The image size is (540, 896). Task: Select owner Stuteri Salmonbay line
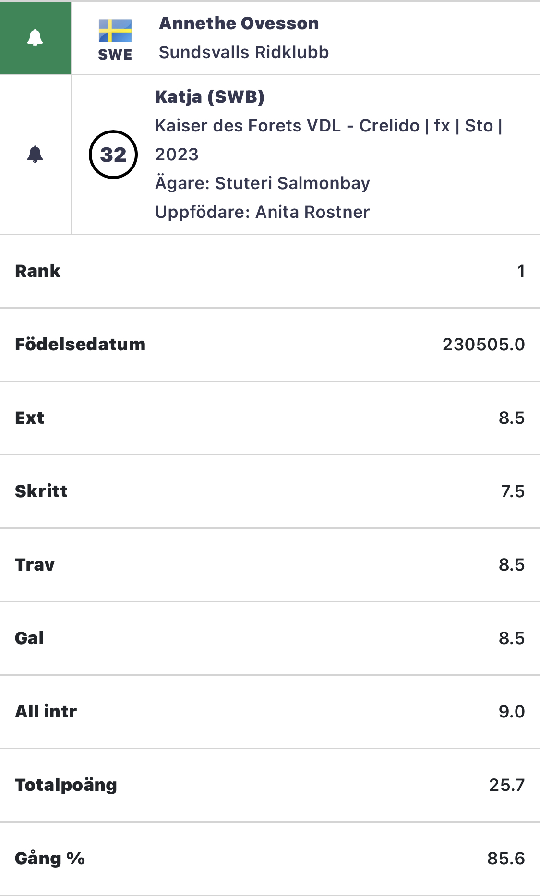click(x=263, y=183)
